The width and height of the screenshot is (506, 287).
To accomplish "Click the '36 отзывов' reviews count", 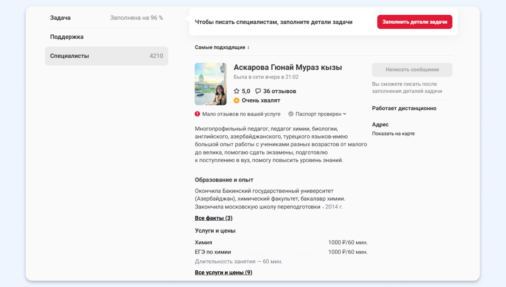I will [279, 91].
